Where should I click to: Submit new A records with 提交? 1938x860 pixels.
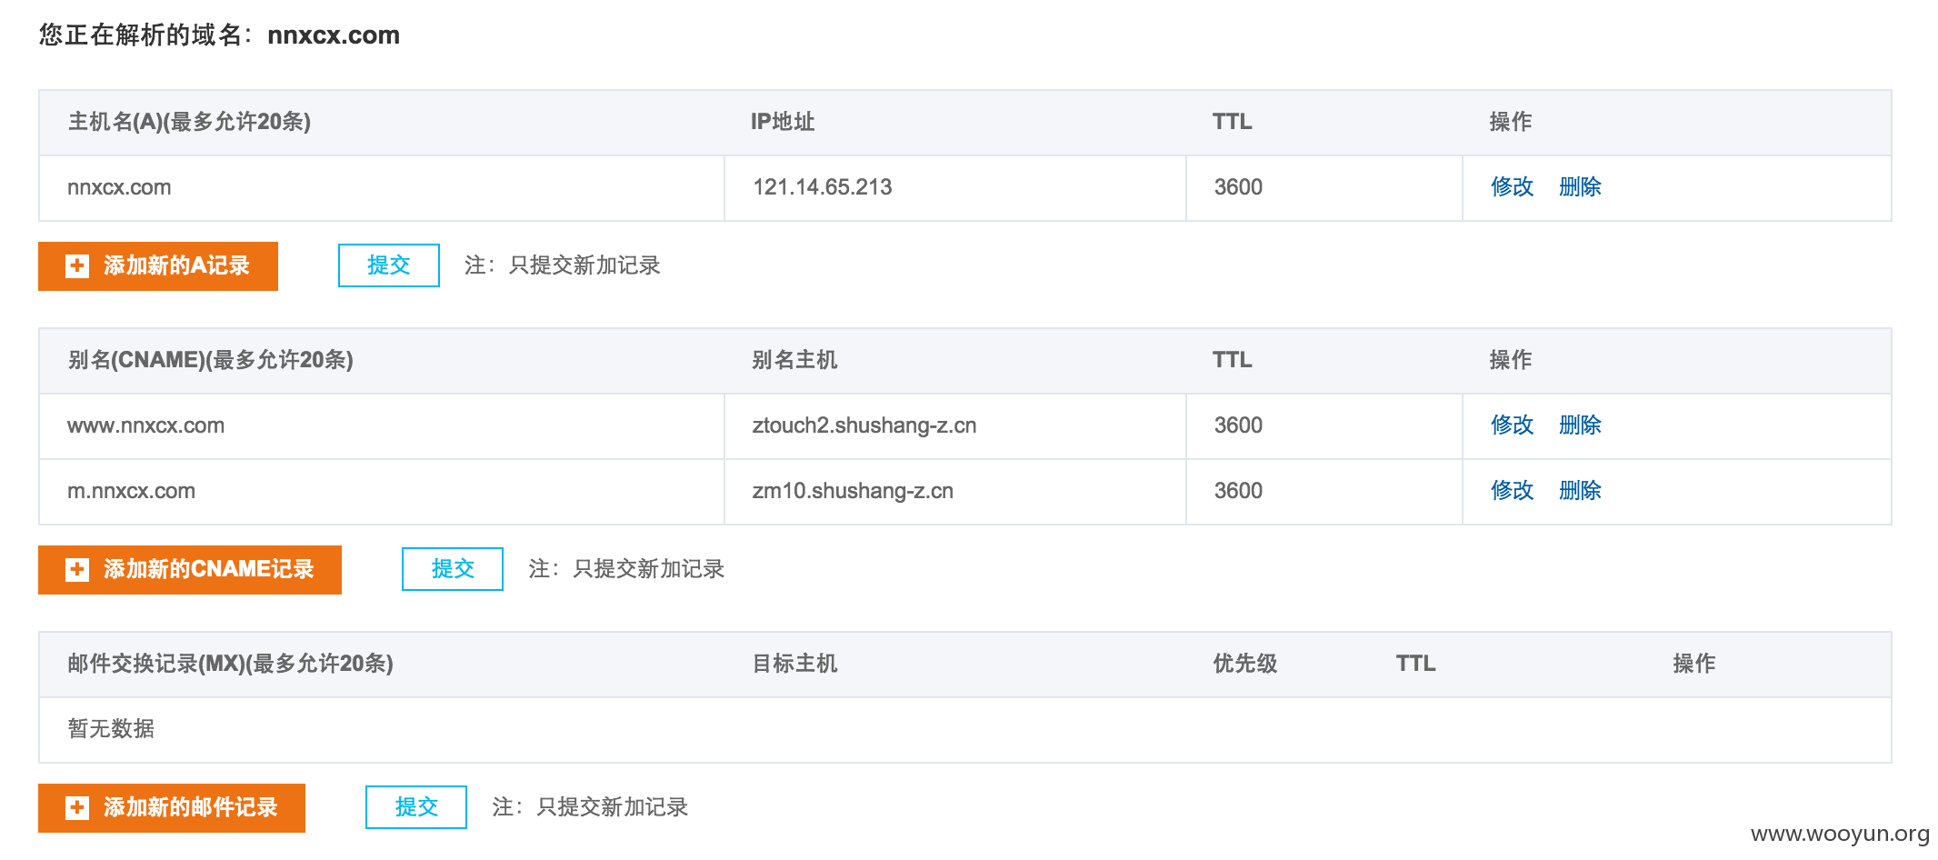pyautogui.click(x=389, y=265)
